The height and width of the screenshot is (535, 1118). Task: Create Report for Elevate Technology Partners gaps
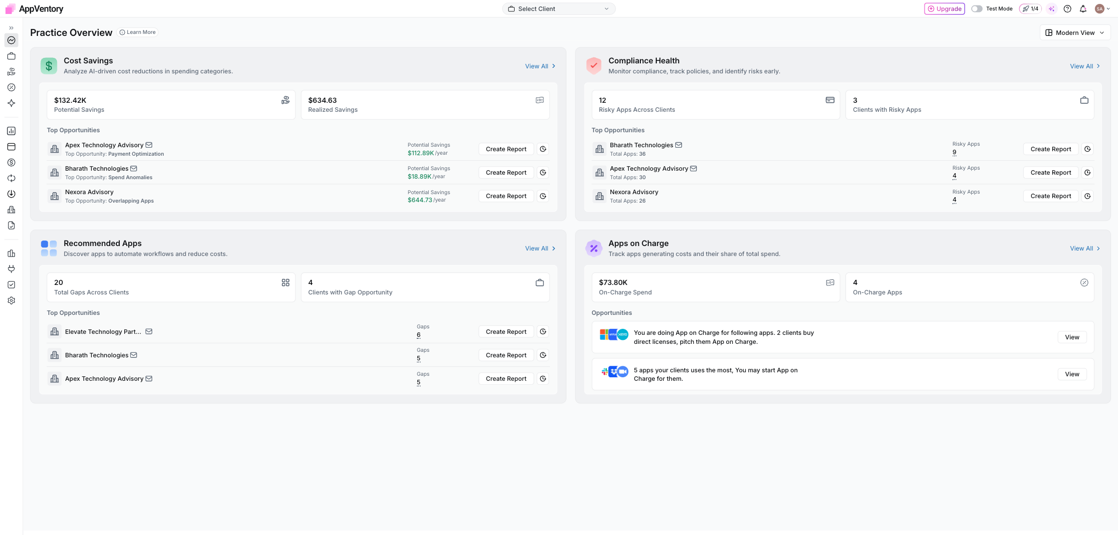click(506, 331)
